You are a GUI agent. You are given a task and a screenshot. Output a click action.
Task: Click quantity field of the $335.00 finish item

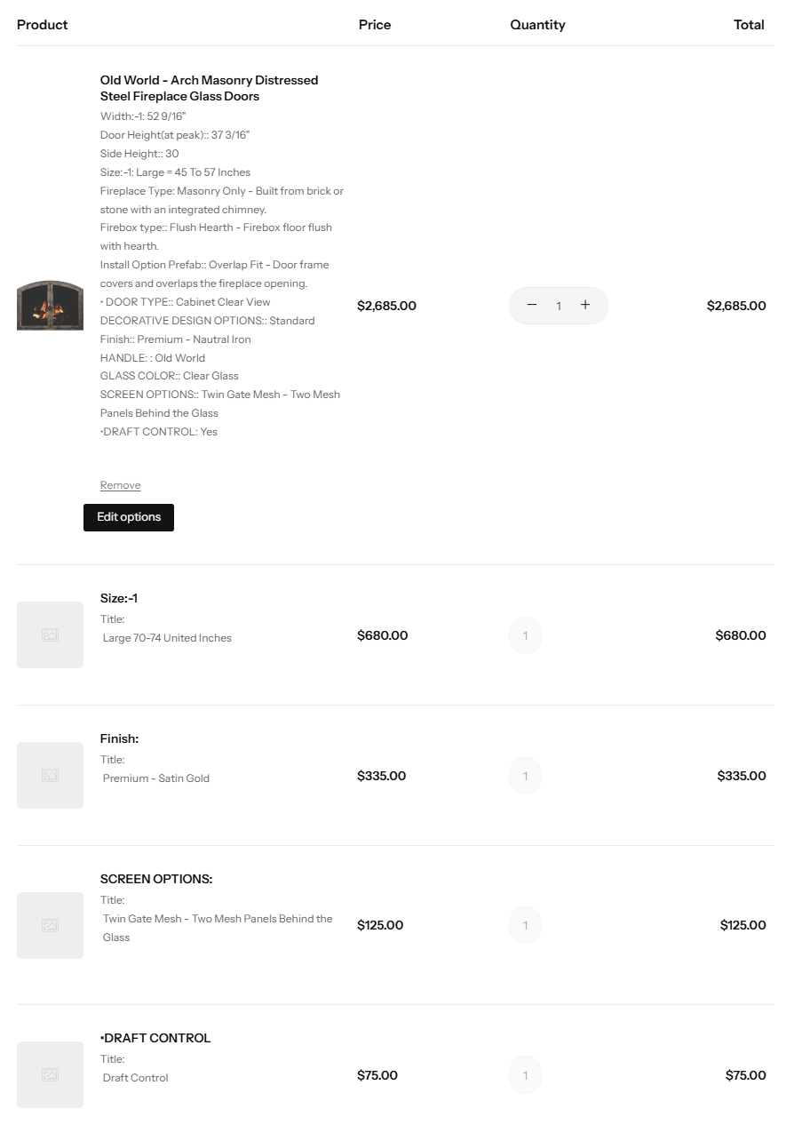click(x=525, y=776)
